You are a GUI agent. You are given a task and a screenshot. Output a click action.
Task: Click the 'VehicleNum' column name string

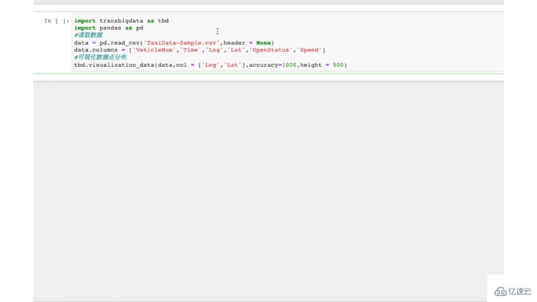coord(154,50)
